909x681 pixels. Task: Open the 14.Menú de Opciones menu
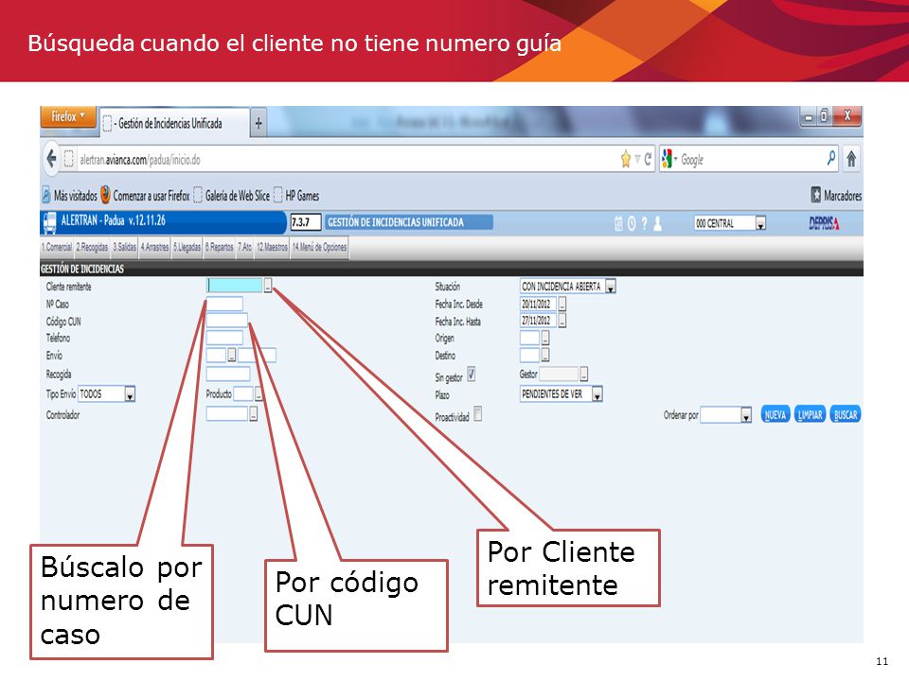(x=319, y=247)
